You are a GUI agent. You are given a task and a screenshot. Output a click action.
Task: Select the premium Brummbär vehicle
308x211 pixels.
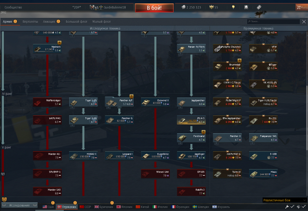[227, 67]
